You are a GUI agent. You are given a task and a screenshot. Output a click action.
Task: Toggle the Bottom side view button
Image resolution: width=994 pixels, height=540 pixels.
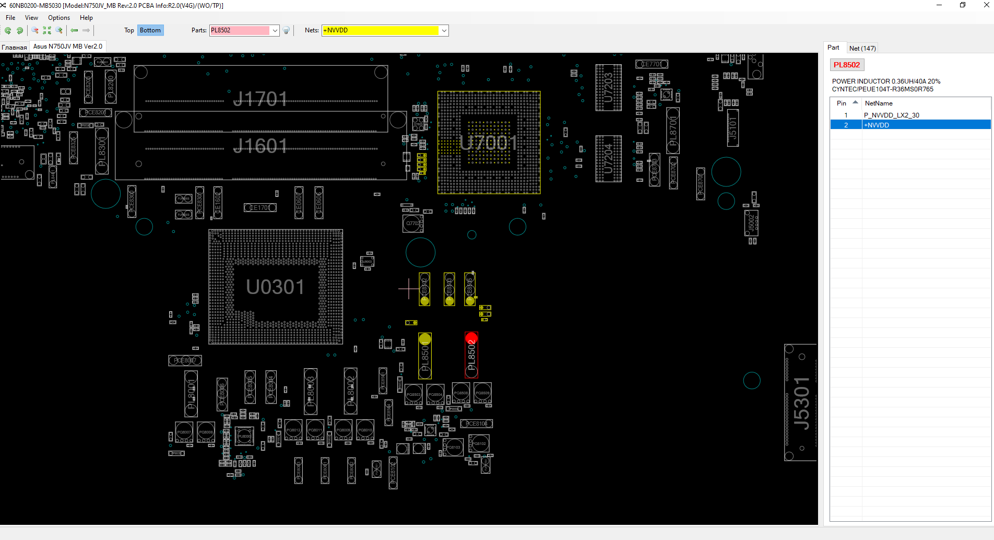[150, 30]
